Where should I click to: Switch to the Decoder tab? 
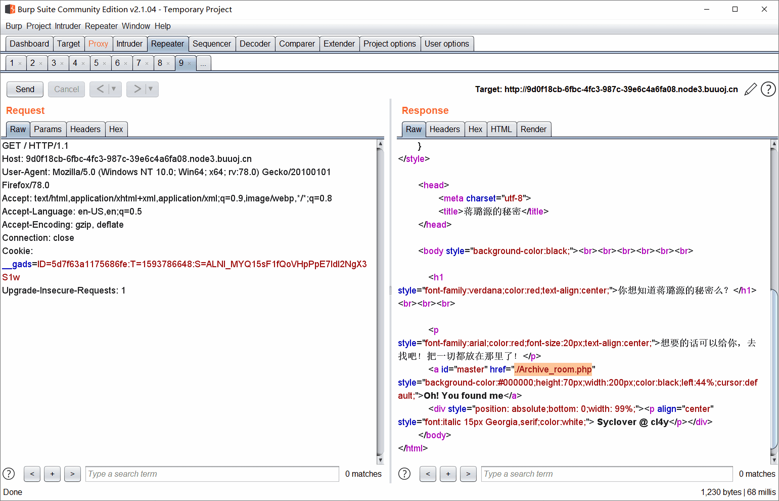[x=255, y=44]
